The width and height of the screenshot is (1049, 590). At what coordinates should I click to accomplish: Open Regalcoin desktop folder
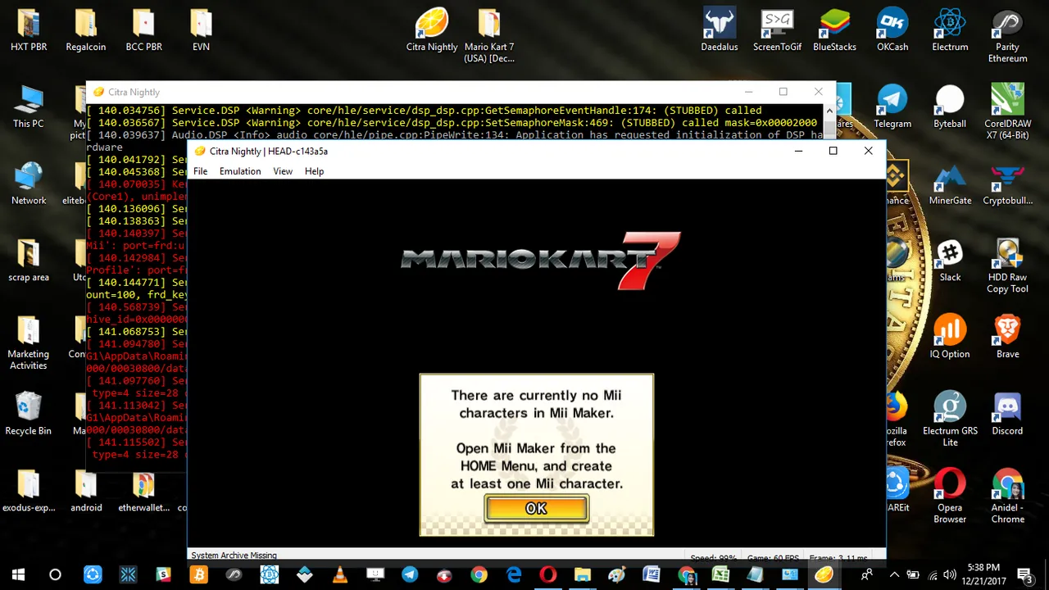86,30
